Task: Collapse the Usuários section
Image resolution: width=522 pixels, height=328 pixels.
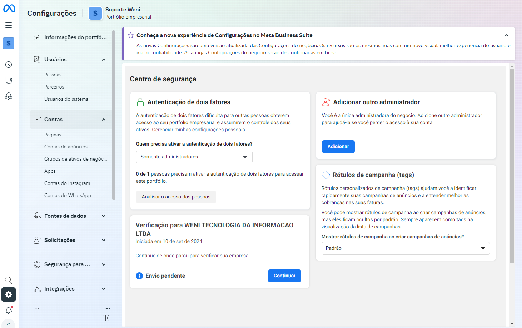Action: tap(104, 59)
